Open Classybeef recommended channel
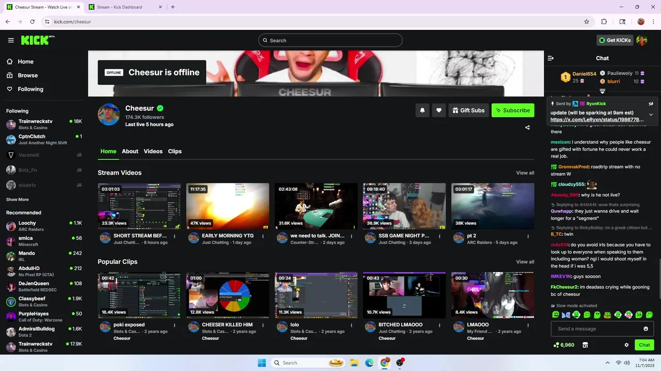This screenshot has width=661, height=371. pyautogui.click(x=44, y=301)
